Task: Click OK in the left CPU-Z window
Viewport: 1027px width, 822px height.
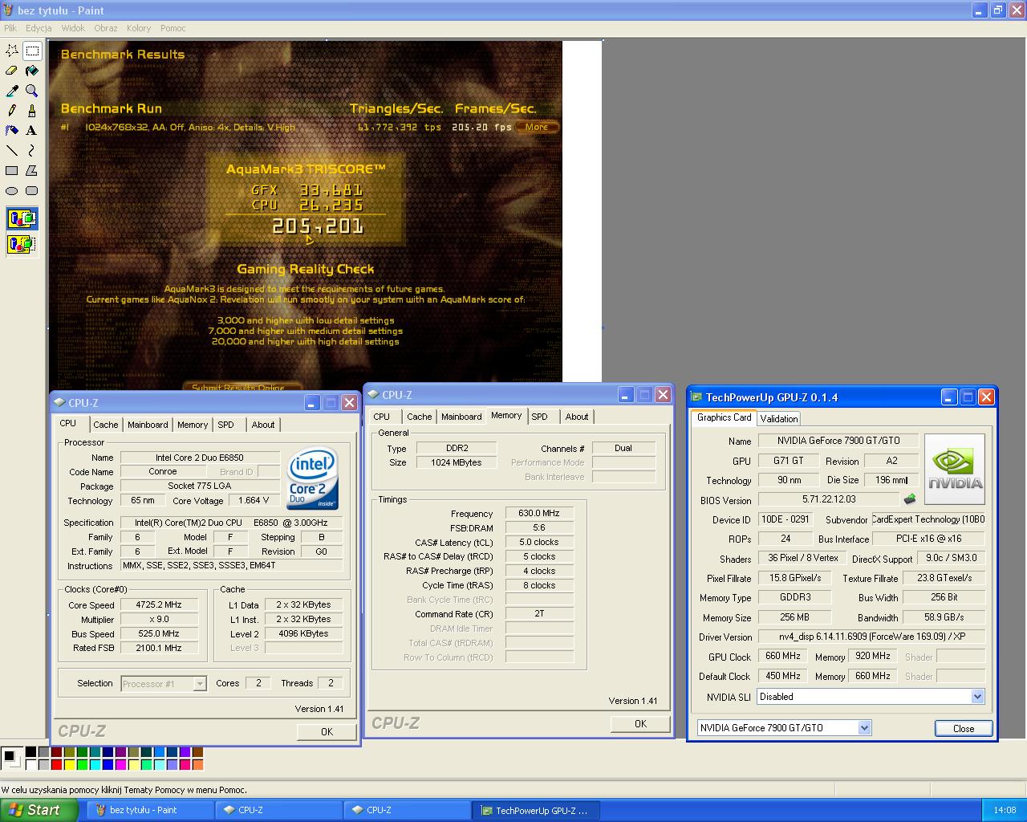Action: coord(327,731)
